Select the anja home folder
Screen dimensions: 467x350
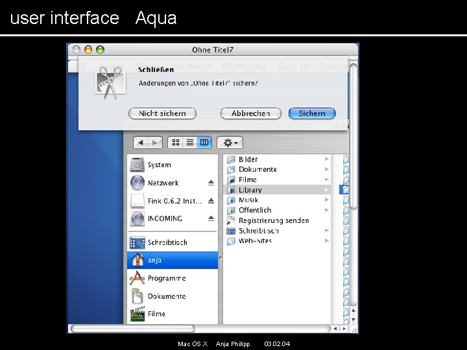click(x=173, y=260)
